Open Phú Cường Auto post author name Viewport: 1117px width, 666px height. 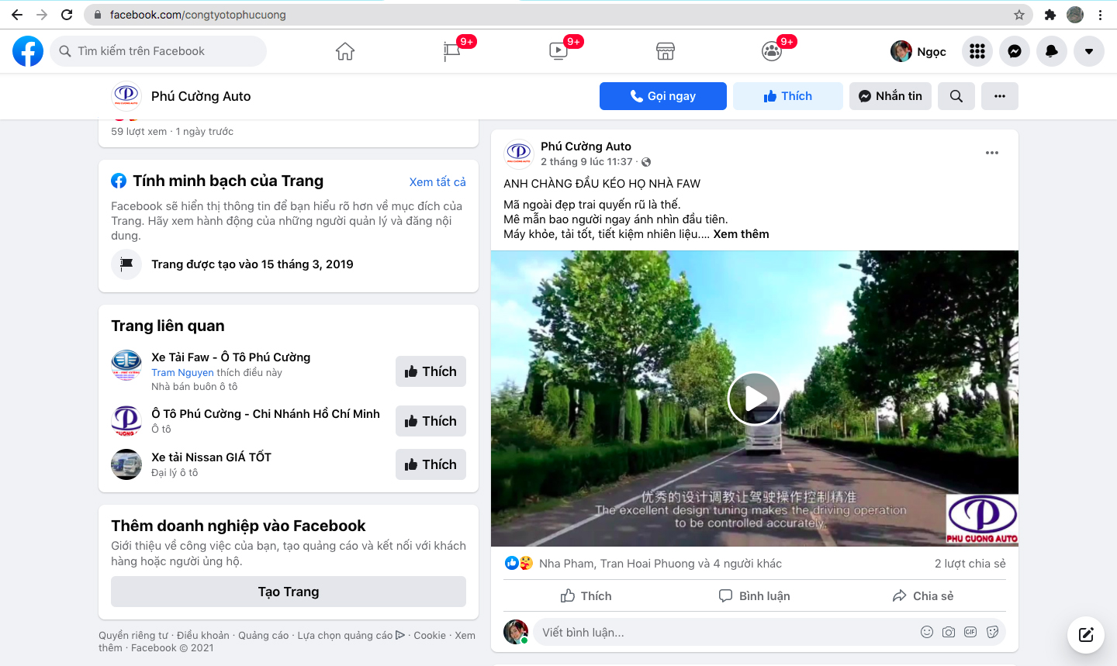586,147
